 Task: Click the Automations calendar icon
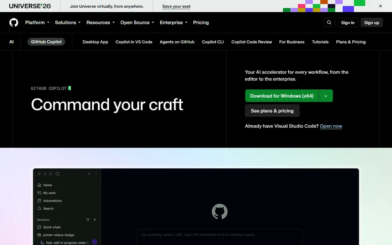pos(39,200)
